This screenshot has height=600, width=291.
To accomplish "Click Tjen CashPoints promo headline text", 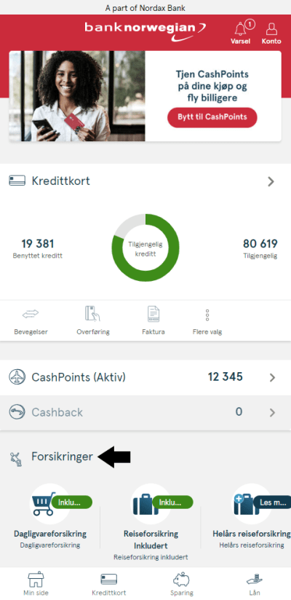I will (213, 85).
